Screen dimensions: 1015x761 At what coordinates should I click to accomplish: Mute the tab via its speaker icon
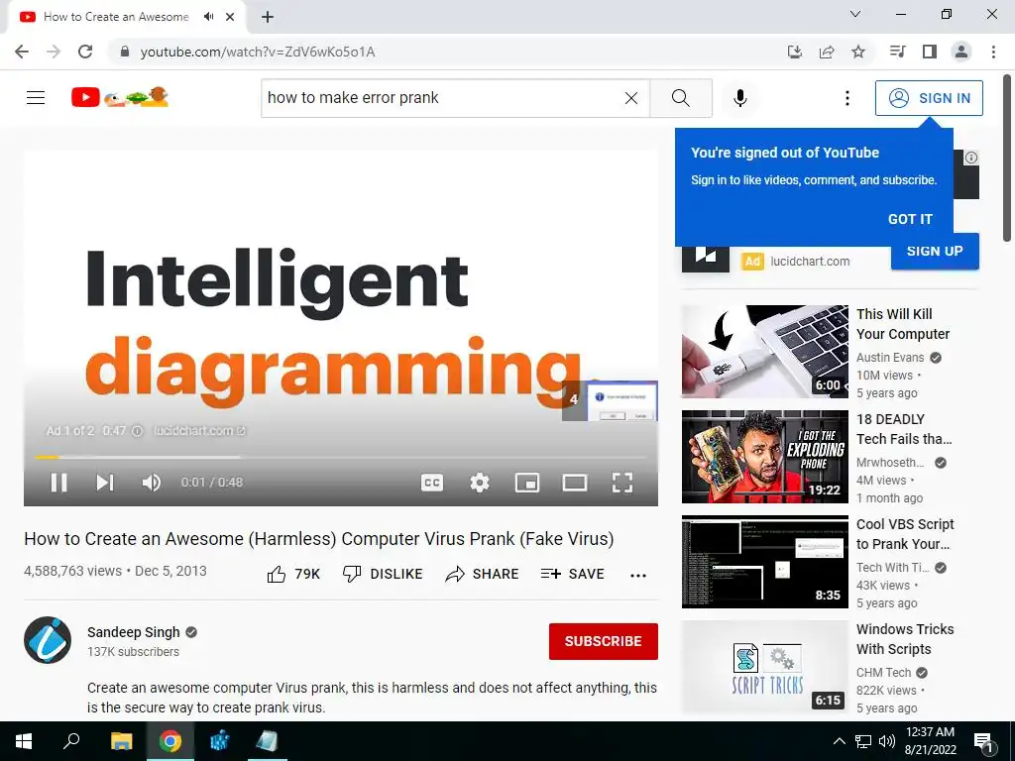pyautogui.click(x=209, y=17)
